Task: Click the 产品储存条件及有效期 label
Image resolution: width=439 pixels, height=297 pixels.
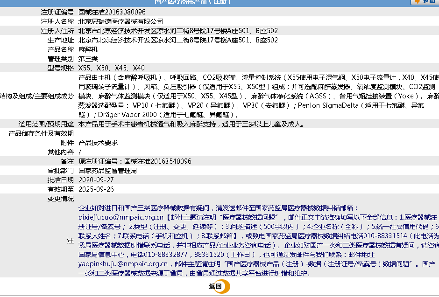Action: pos(41,133)
